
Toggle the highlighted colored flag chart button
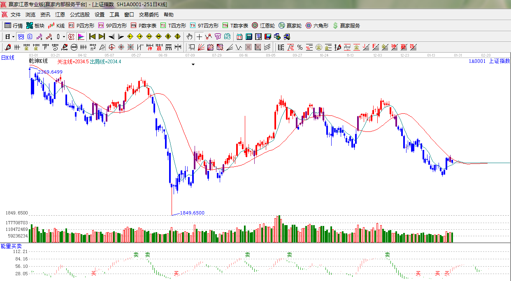[81, 37]
